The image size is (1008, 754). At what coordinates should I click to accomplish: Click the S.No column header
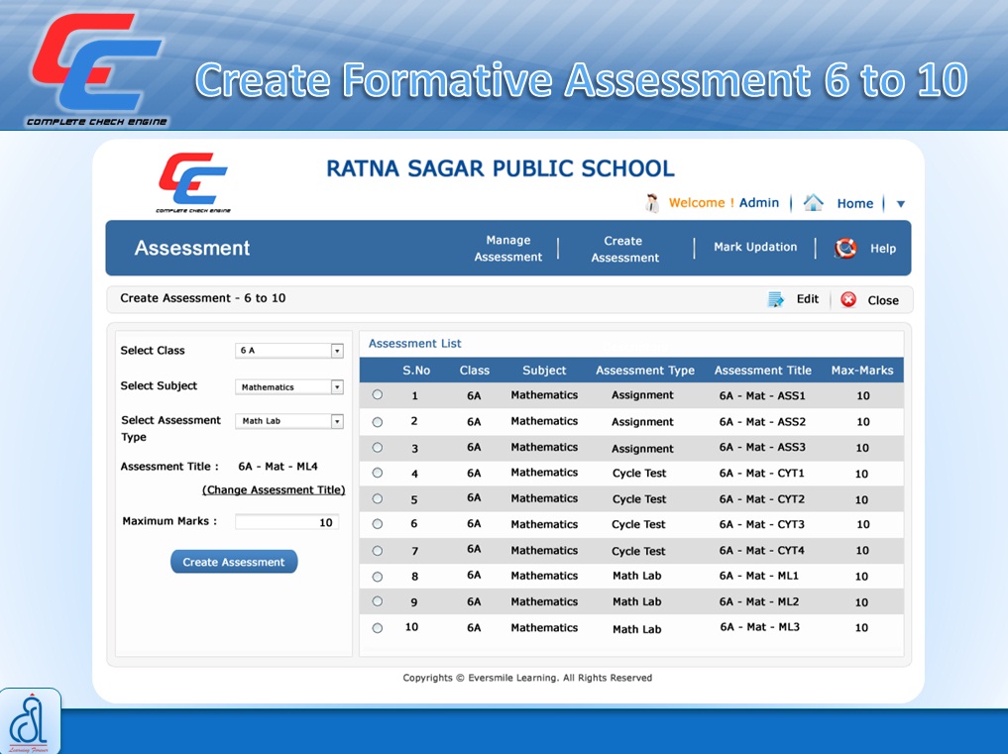(x=416, y=371)
